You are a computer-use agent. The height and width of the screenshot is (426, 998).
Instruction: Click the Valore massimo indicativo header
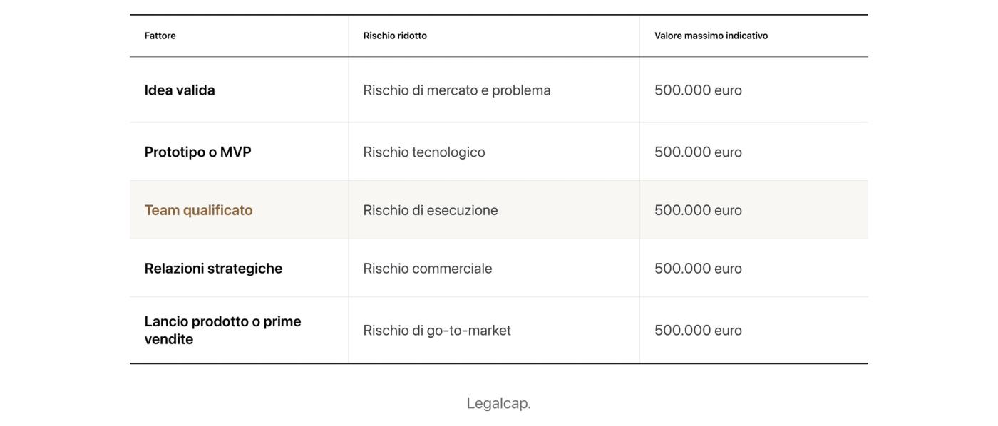point(711,36)
